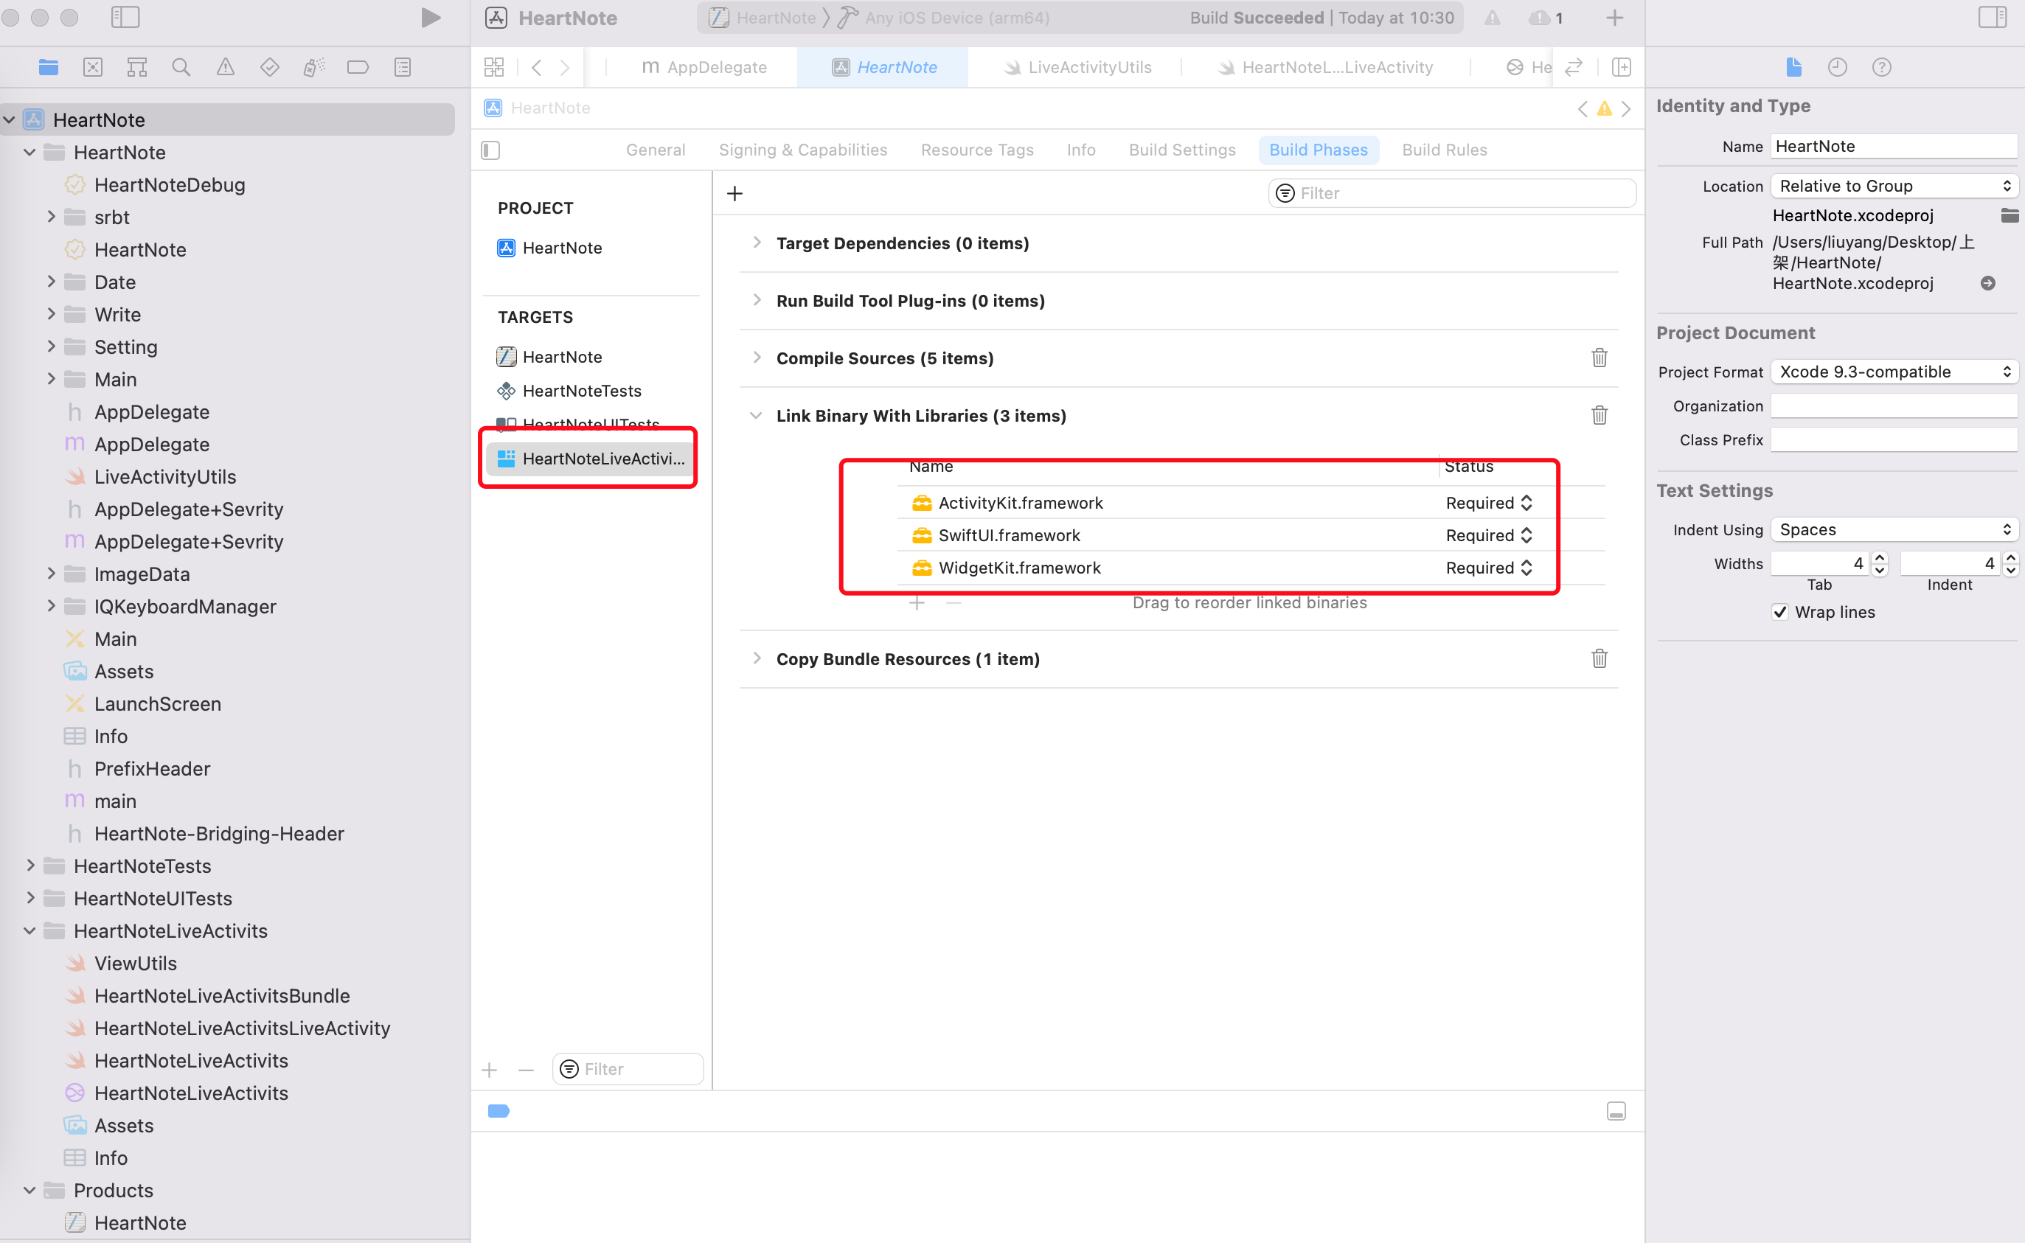This screenshot has height=1243, width=2025.
Task: Change ActivityKit.framework Required status
Action: (x=1489, y=502)
